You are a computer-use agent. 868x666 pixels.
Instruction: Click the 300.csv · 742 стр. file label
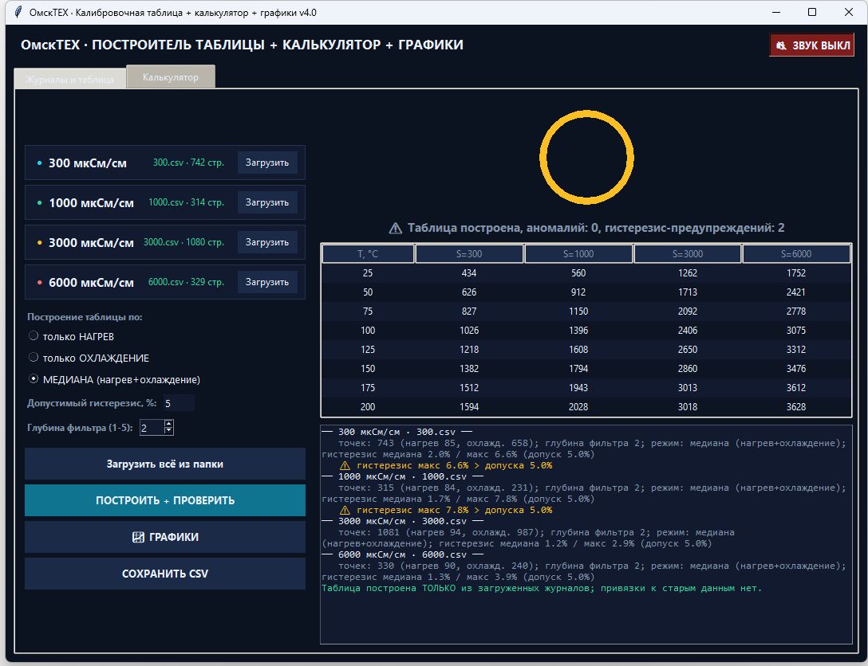pyautogui.click(x=188, y=163)
